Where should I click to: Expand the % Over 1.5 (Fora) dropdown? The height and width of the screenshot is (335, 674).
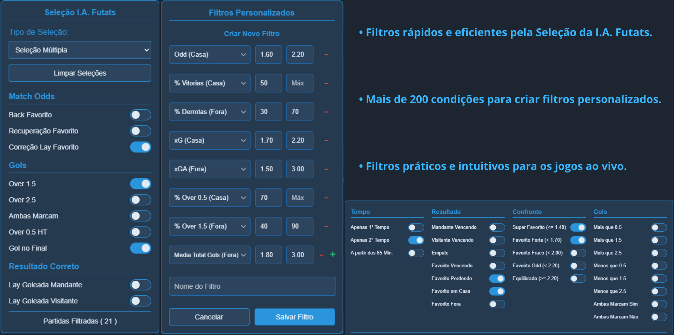[x=210, y=226]
